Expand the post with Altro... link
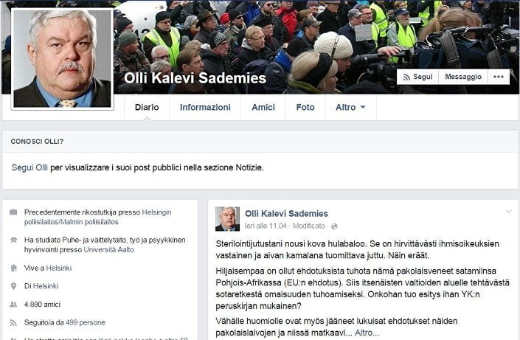 (x=367, y=333)
